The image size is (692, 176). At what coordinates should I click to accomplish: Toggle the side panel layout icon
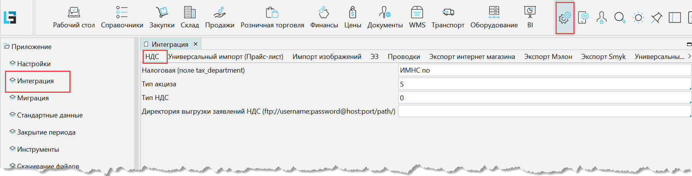click(674, 18)
